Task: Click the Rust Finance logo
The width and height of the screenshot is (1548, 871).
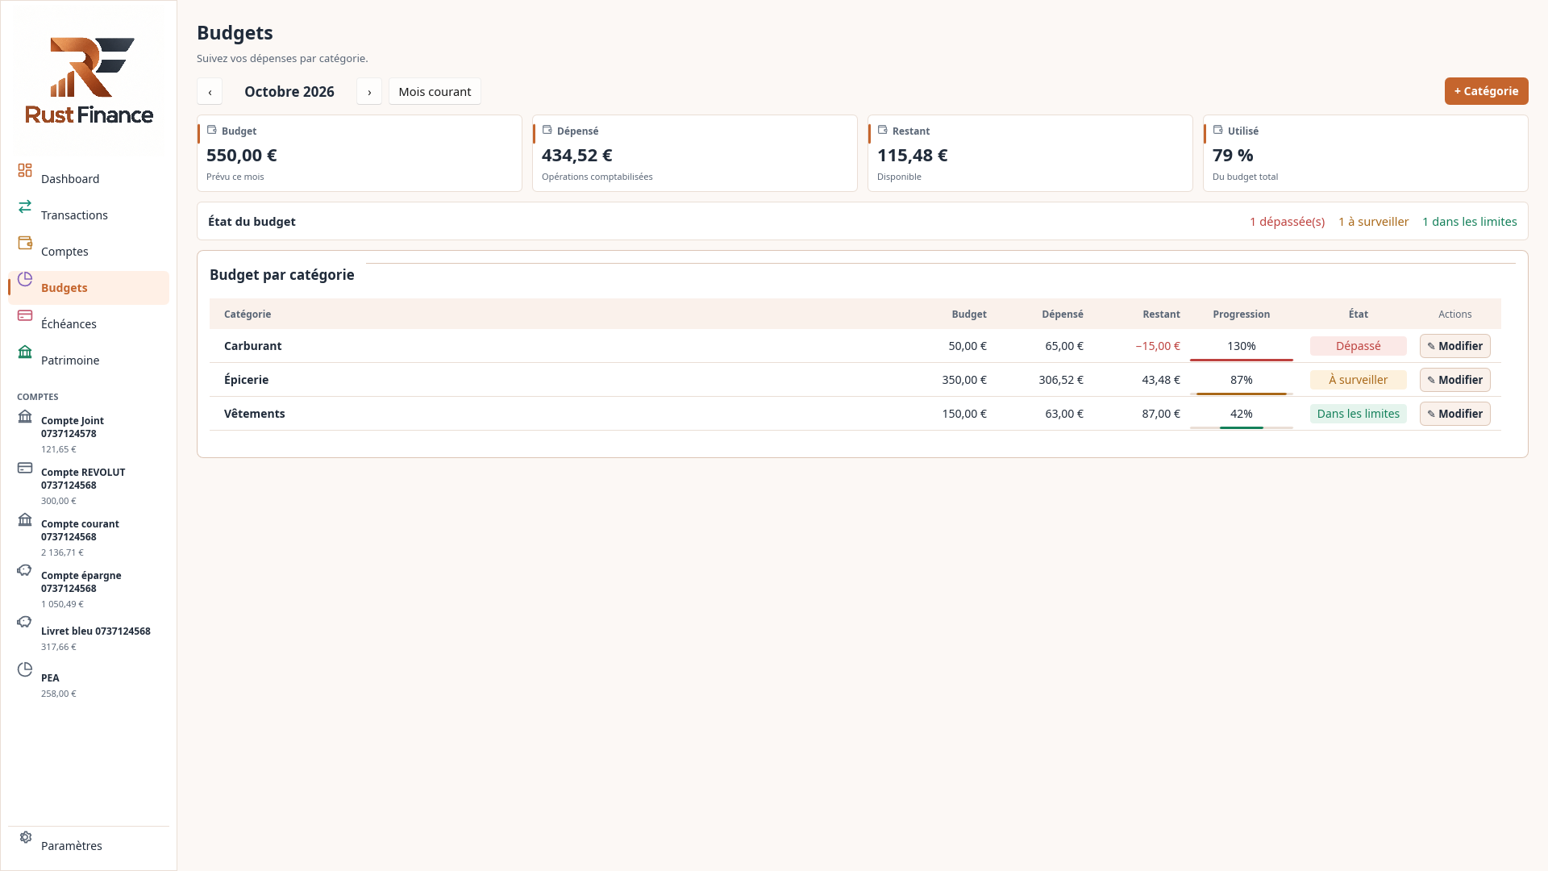Action: click(89, 80)
